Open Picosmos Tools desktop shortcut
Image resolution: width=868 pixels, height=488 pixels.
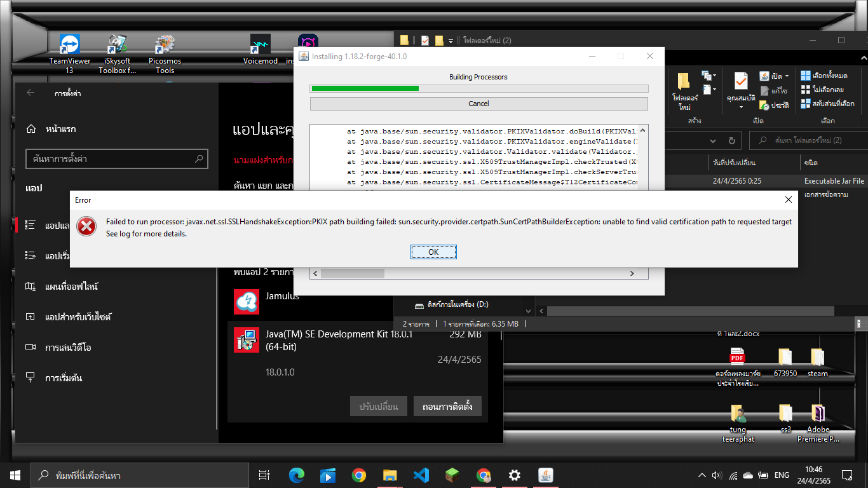pyautogui.click(x=165, y=54)
